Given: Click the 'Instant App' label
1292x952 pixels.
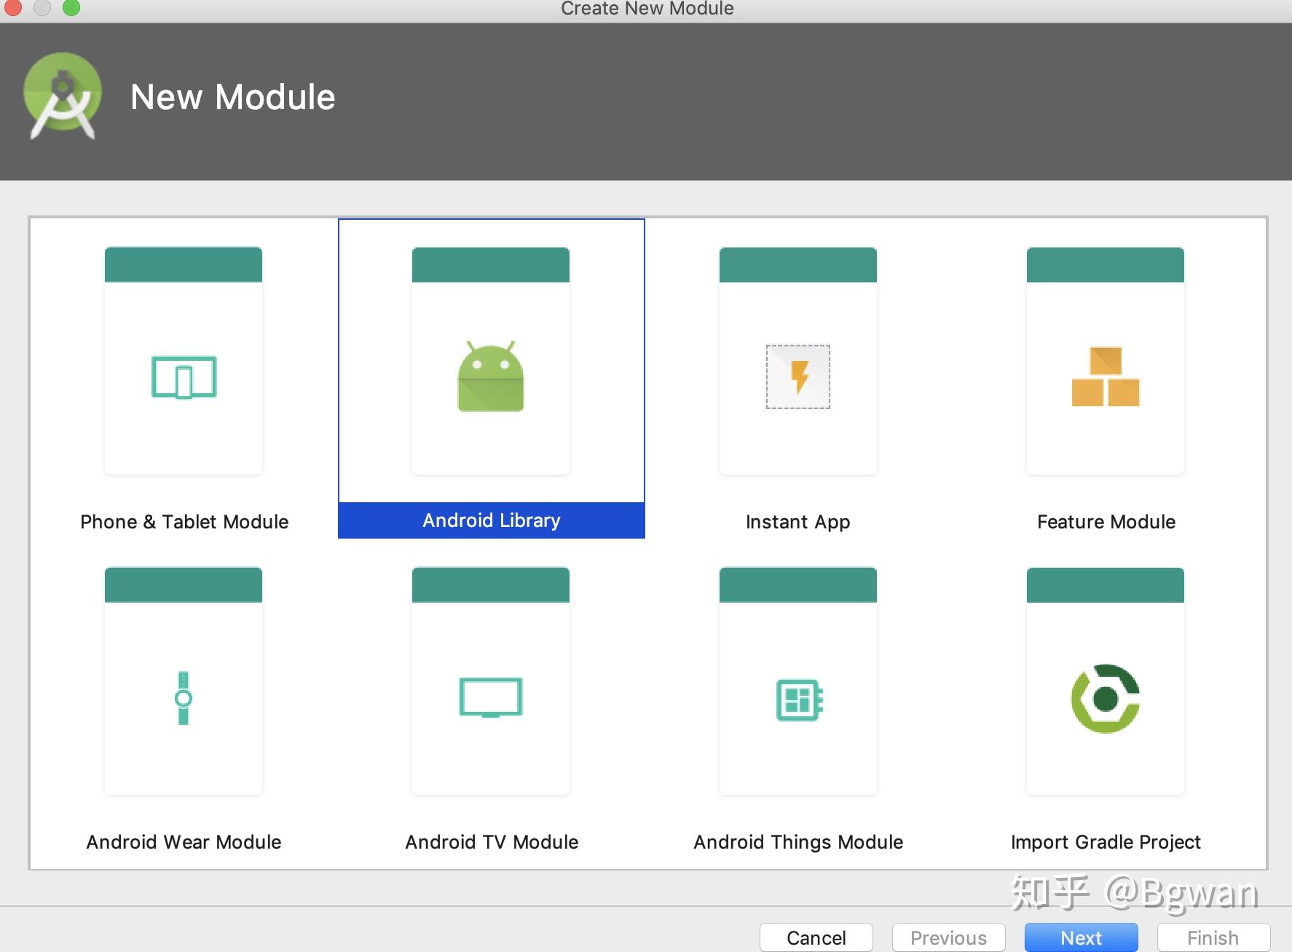Looking at the screenshot, I should 798,522.
